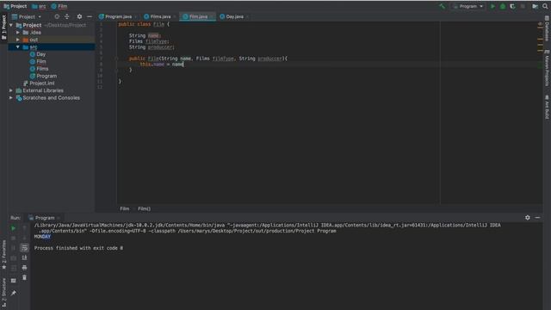This screenshot has height=310, width=551.
Task: Click the Scroll from Source target icon
Action: point(57,16)
